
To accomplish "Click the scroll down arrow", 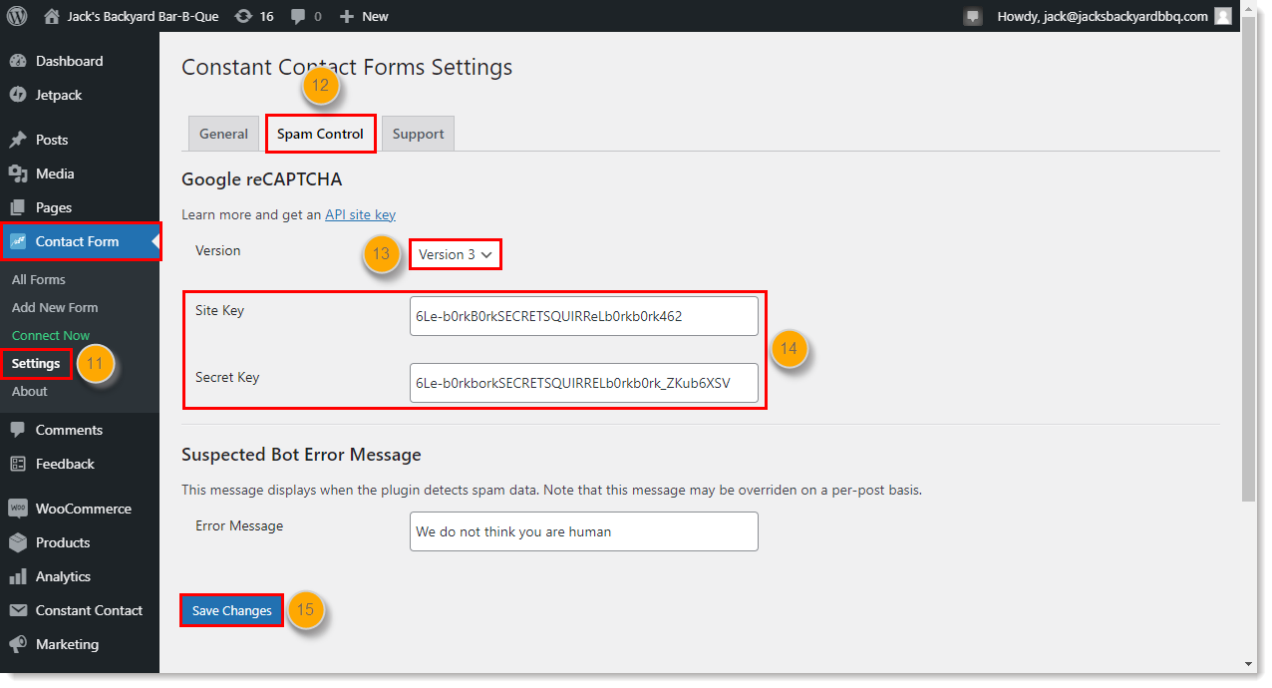I will [1249, 664].
